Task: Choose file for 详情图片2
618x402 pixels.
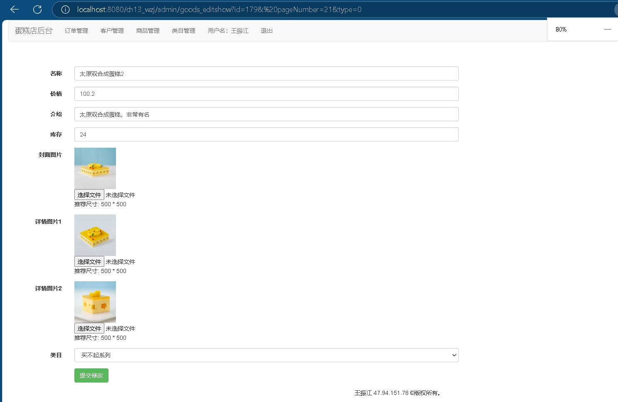Action: pos(89,329)
